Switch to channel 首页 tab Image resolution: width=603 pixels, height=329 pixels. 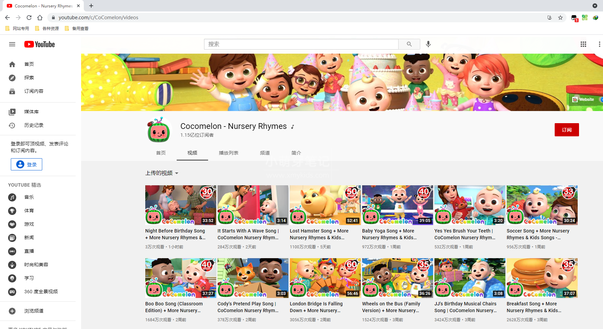[161, 153]
